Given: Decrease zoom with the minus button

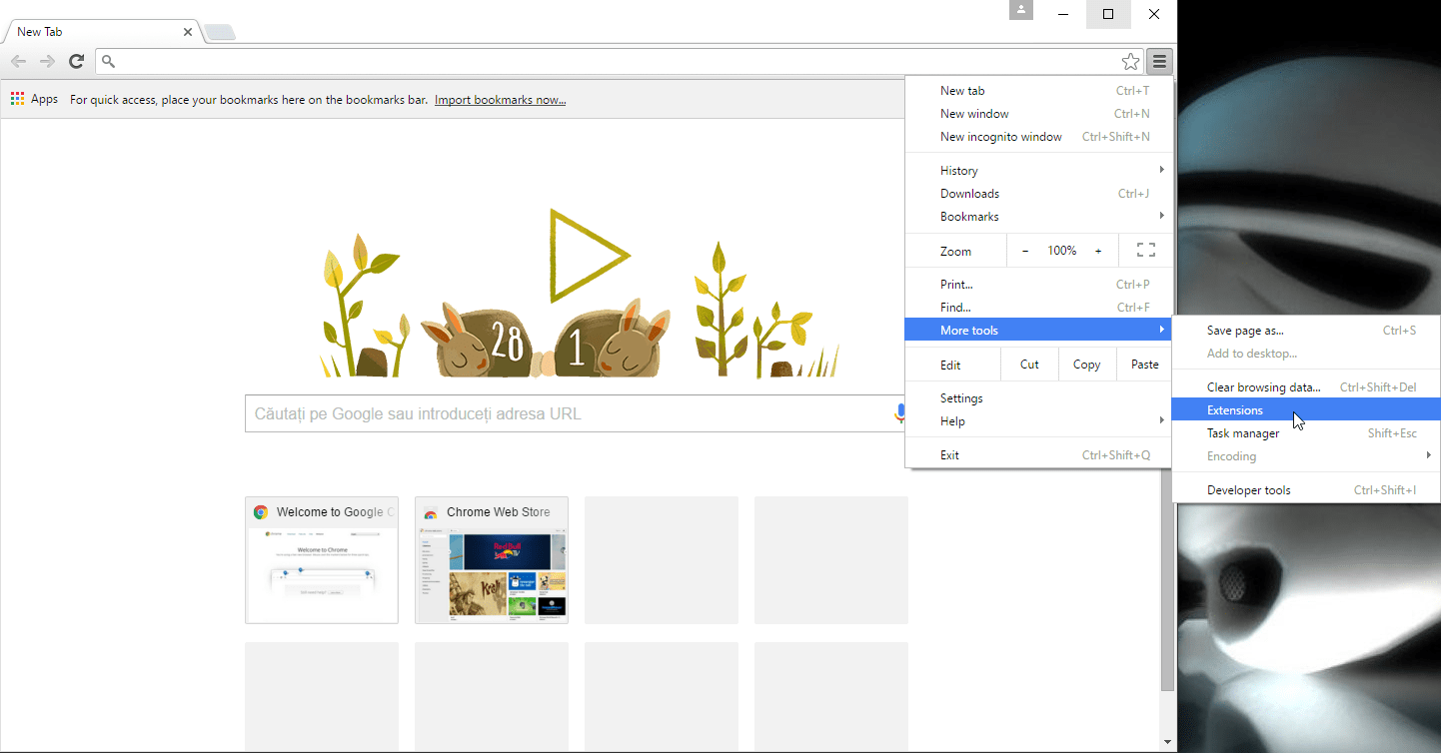Looking at the screenshot, I should [1024, 251].
